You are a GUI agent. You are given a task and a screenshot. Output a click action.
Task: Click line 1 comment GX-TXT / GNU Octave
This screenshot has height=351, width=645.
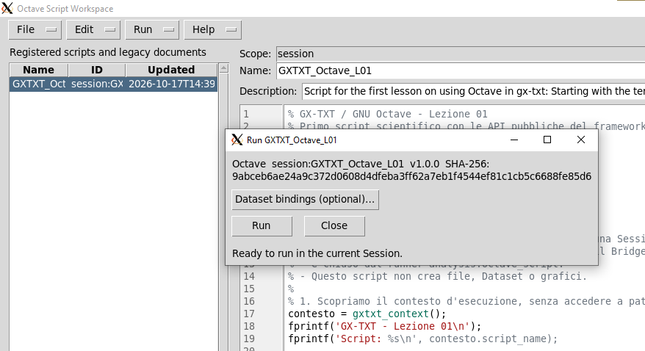(387, 114)
